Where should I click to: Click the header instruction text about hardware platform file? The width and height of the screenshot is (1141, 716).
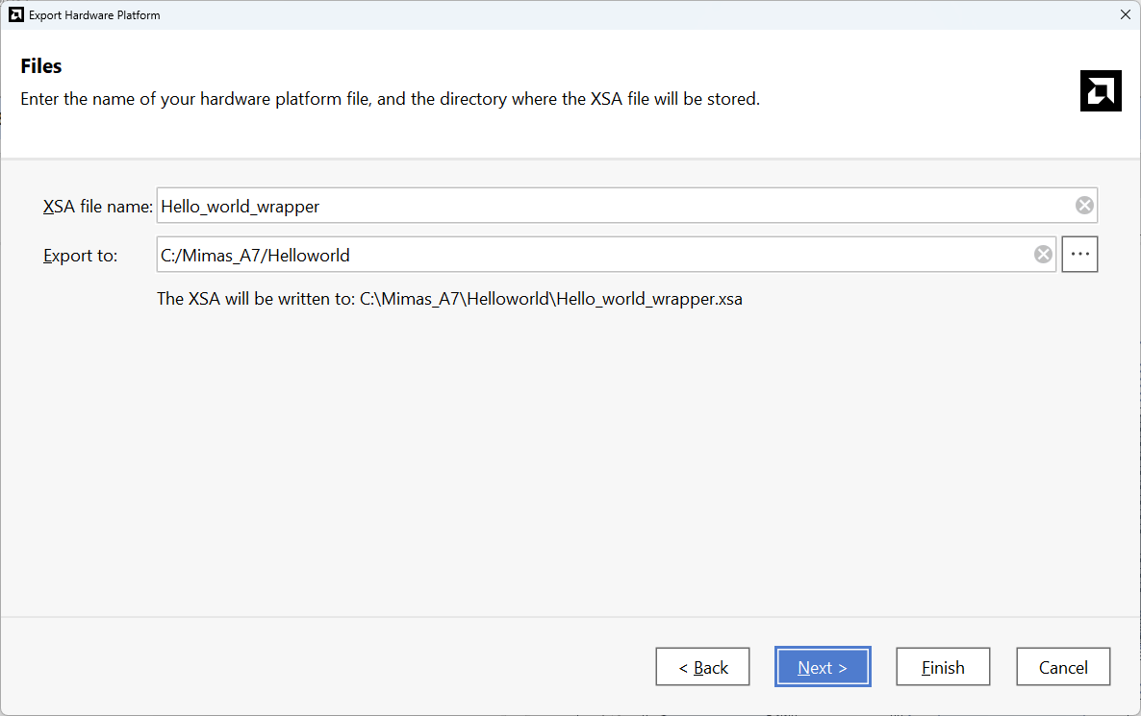click(390, 99)
